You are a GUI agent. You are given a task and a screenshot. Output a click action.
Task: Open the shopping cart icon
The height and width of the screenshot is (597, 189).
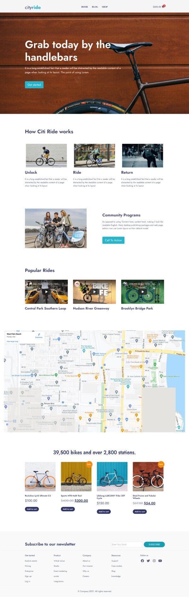163,7
